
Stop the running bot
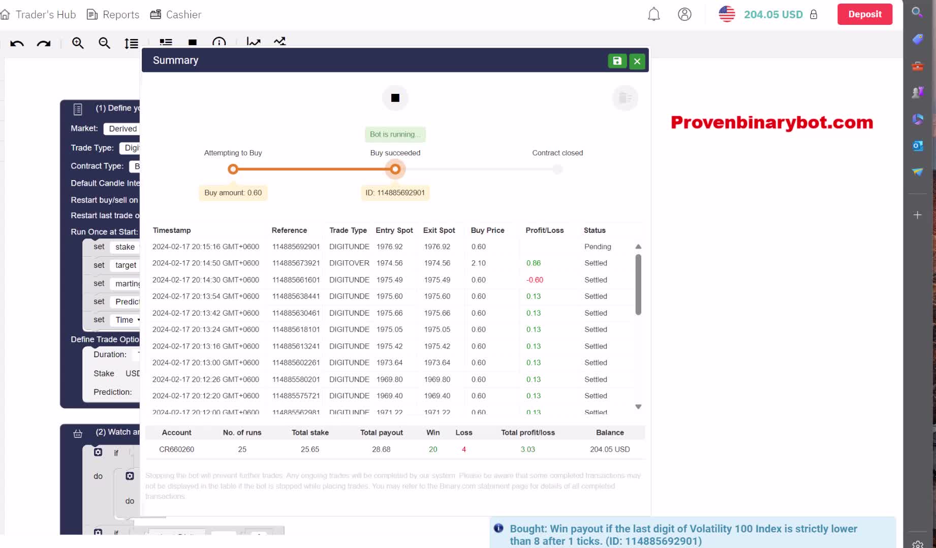pyautogui.click(x=395, y=98)
